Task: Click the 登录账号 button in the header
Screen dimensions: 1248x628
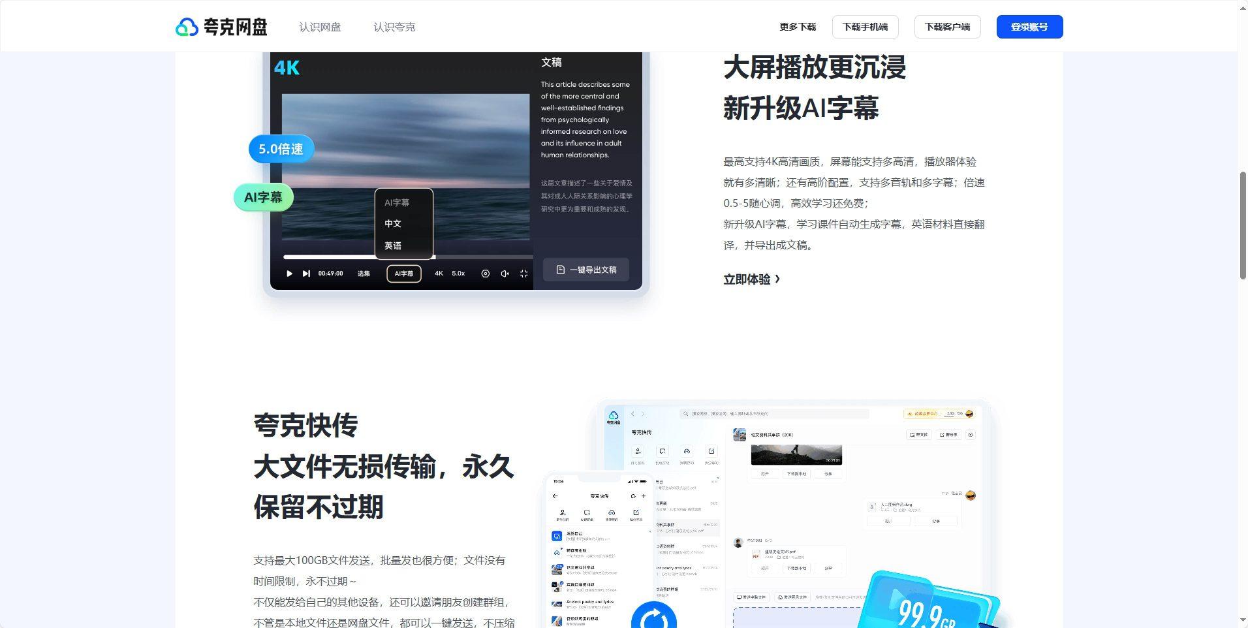Action: point(1029,27)
